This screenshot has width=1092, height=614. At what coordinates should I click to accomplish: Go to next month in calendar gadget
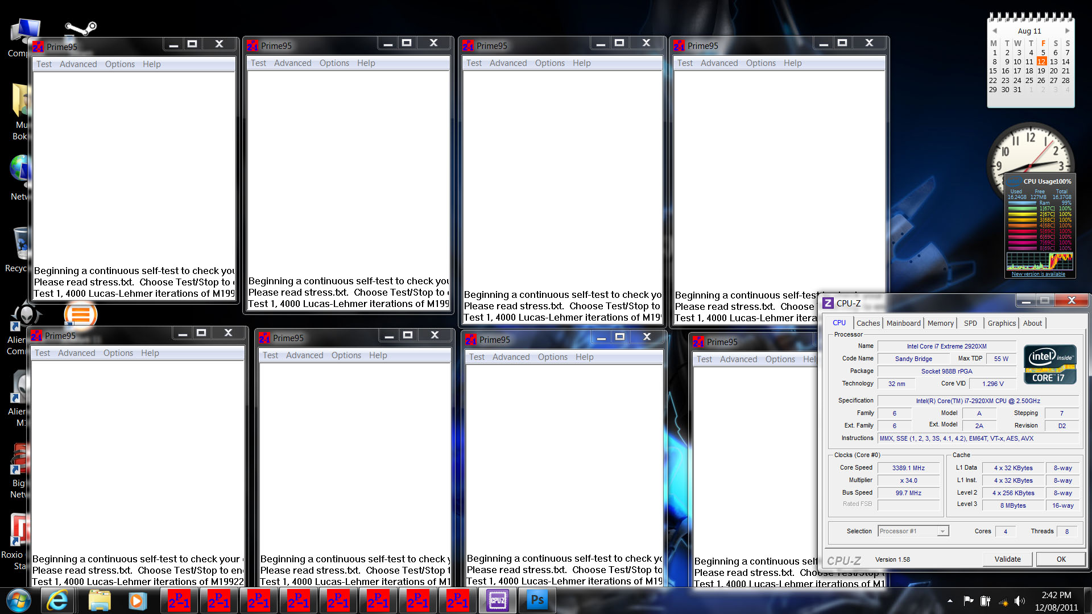[1067, 31]
